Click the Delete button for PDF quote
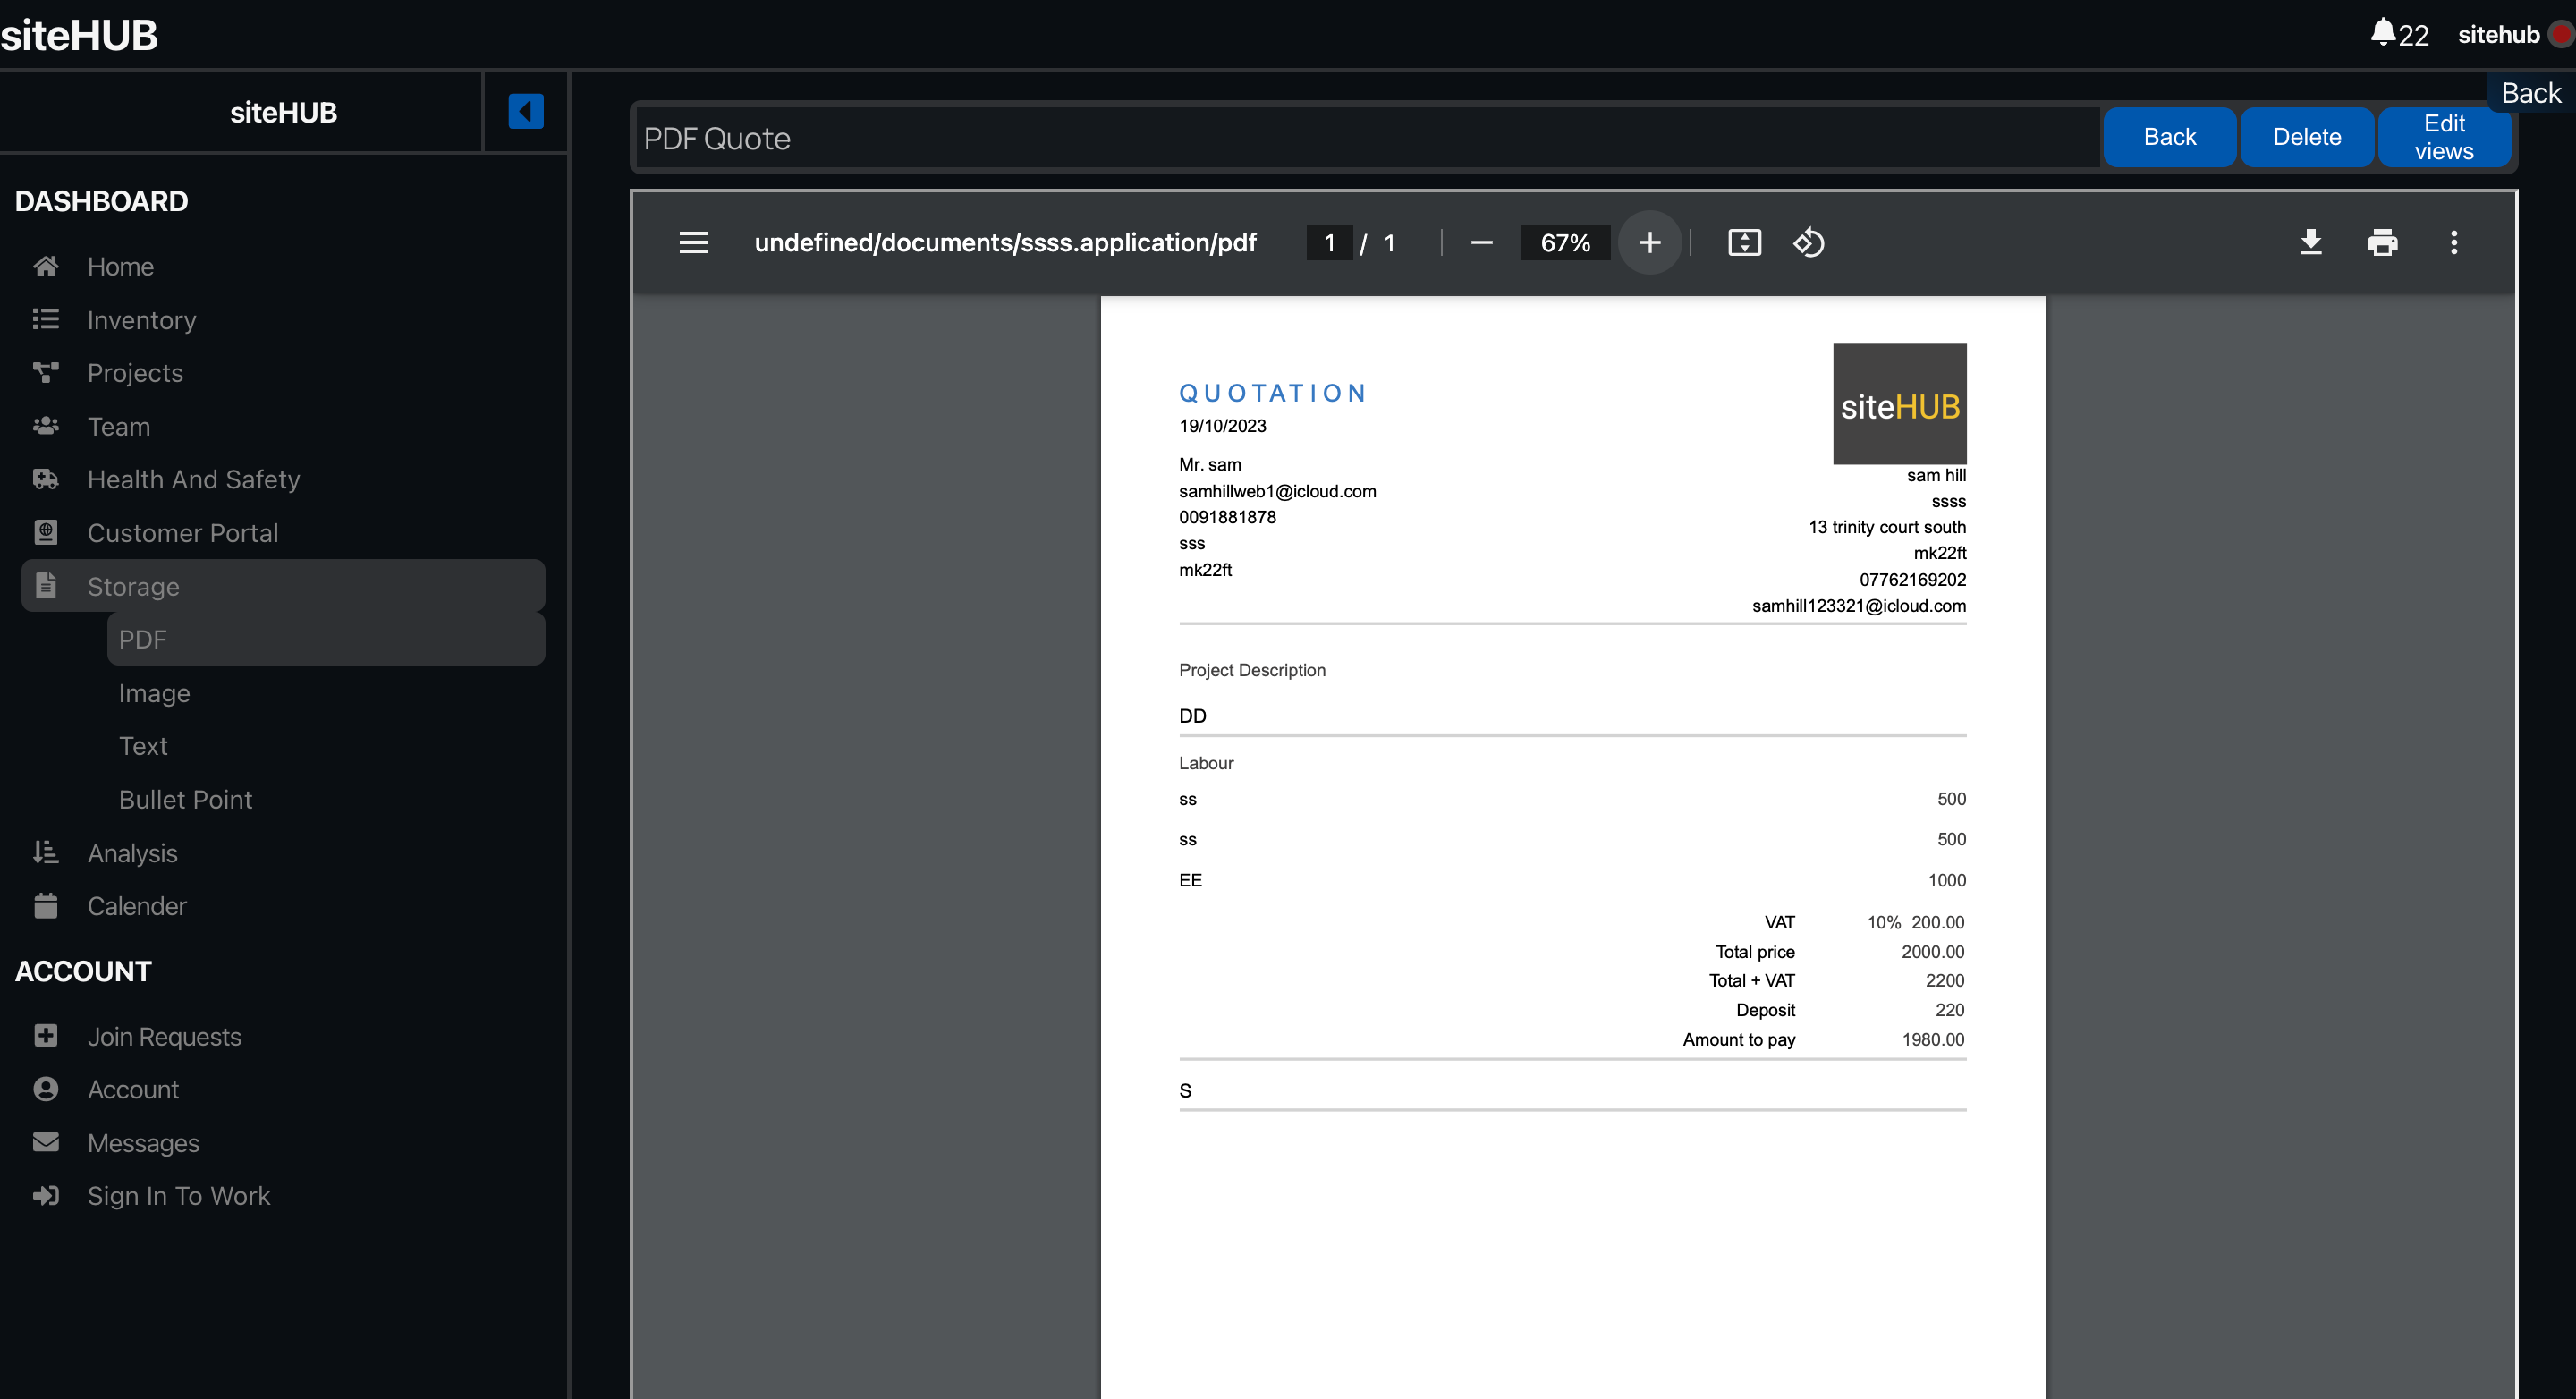2576x1399 pixels. tap(2308, 138)
